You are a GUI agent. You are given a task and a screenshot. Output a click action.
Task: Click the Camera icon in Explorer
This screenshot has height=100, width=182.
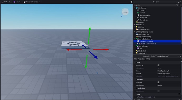coord(138,10)
